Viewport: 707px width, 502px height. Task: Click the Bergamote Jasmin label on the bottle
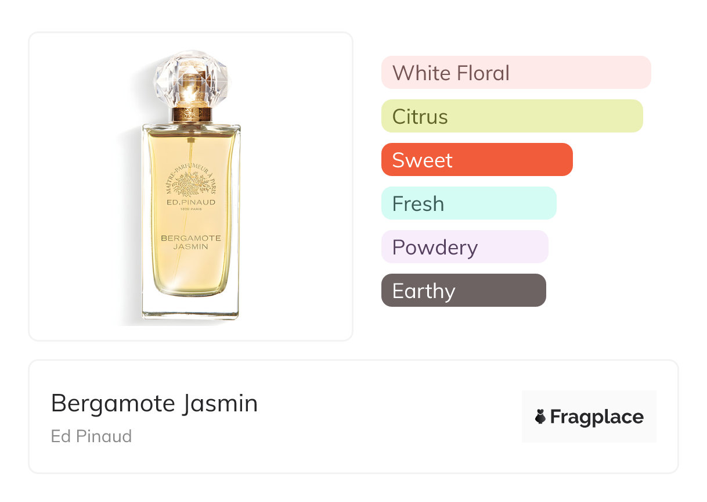tap(191, 242)
